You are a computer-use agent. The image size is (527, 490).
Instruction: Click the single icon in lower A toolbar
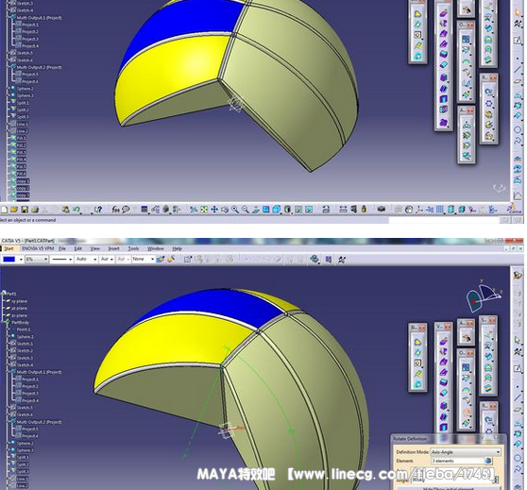point(467,338)
